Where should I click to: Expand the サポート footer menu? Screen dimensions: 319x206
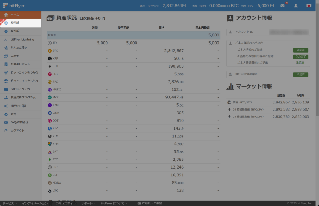click(x=88, y=204)
